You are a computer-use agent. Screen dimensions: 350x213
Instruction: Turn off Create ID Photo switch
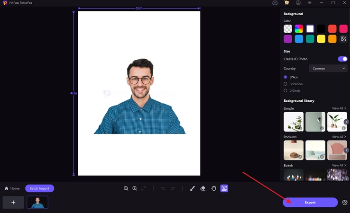click(x=342, y=59)
